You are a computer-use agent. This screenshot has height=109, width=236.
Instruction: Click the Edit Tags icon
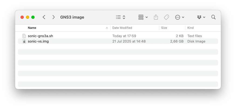click(167, 17)
